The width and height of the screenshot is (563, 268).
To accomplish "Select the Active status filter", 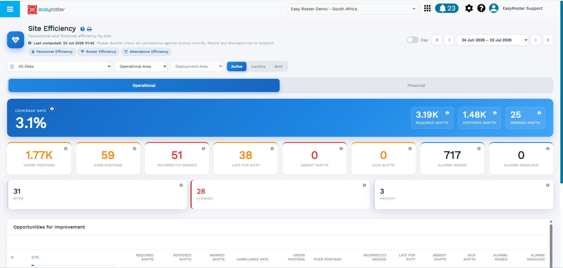I will click(x=236, y=66).
